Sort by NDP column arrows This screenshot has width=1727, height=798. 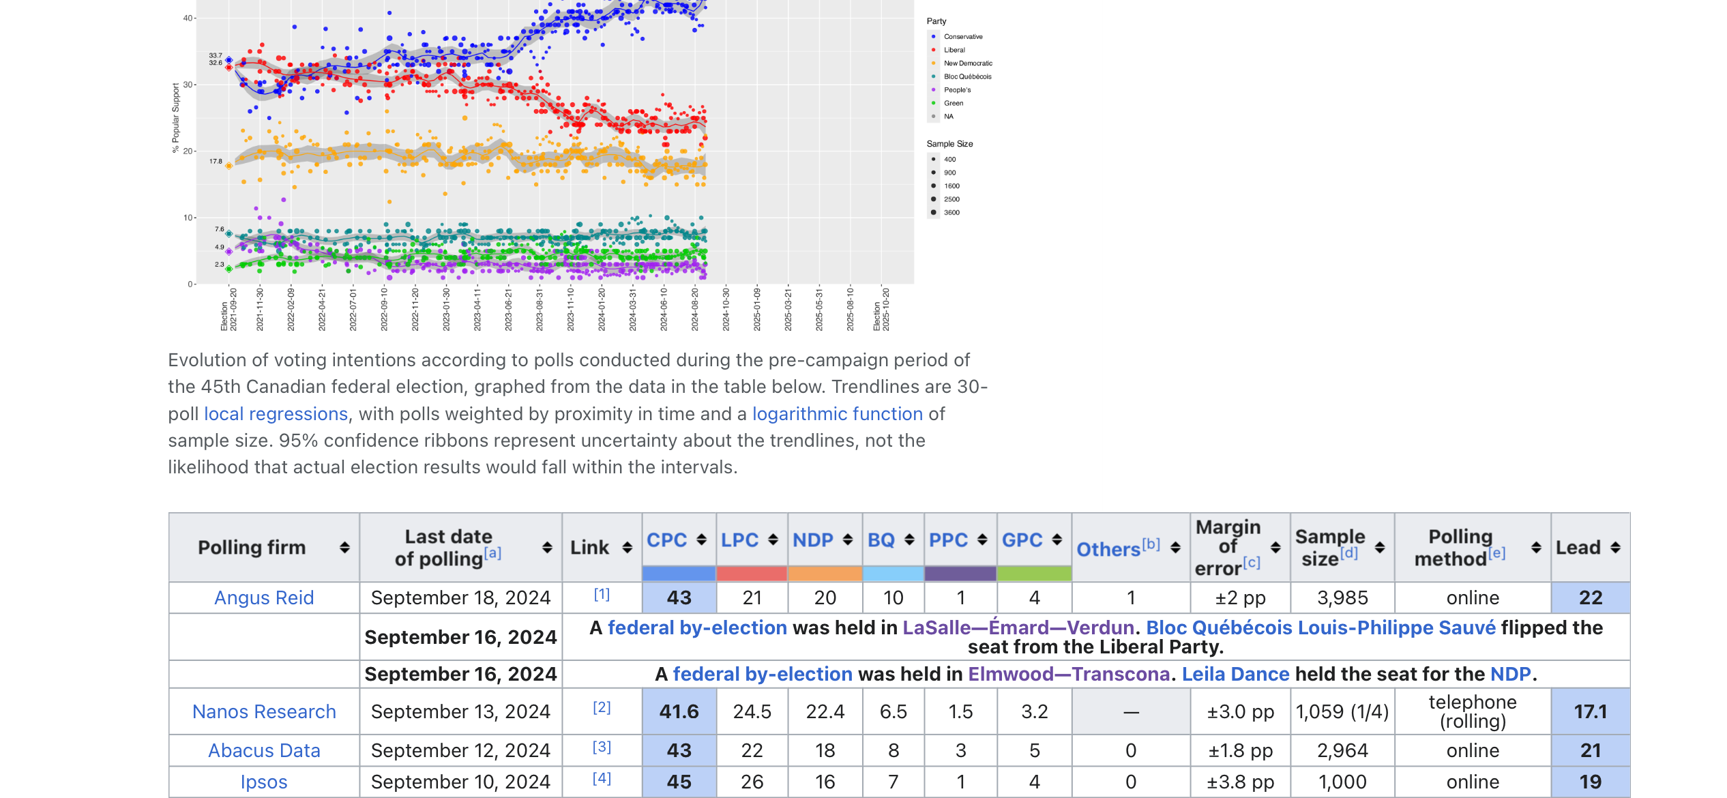[x=848, y=540]
